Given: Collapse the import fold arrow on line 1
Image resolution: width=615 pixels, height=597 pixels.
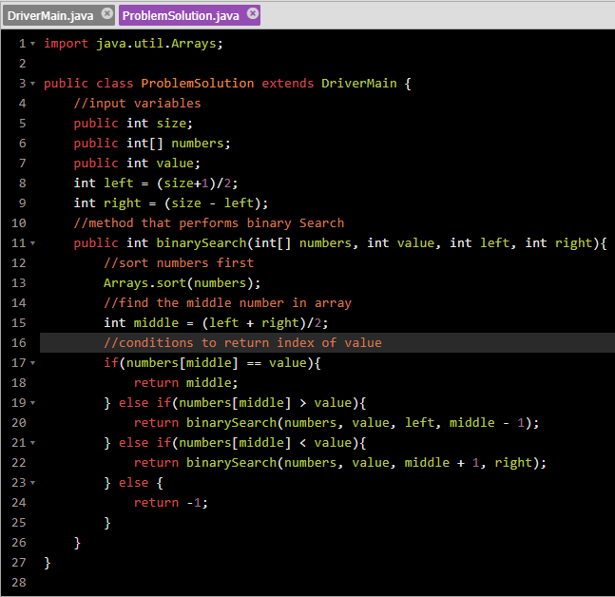Looking at the screenshot, I should (x=33, y=44).
